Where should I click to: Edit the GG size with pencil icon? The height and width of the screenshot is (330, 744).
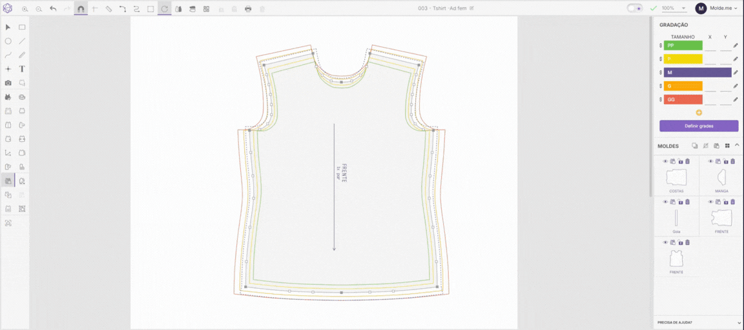click(x=736, y=100)
